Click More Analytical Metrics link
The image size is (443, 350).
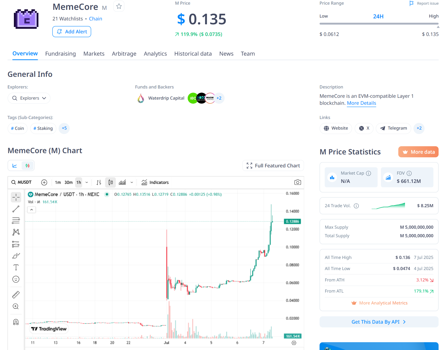pos(379,303)
